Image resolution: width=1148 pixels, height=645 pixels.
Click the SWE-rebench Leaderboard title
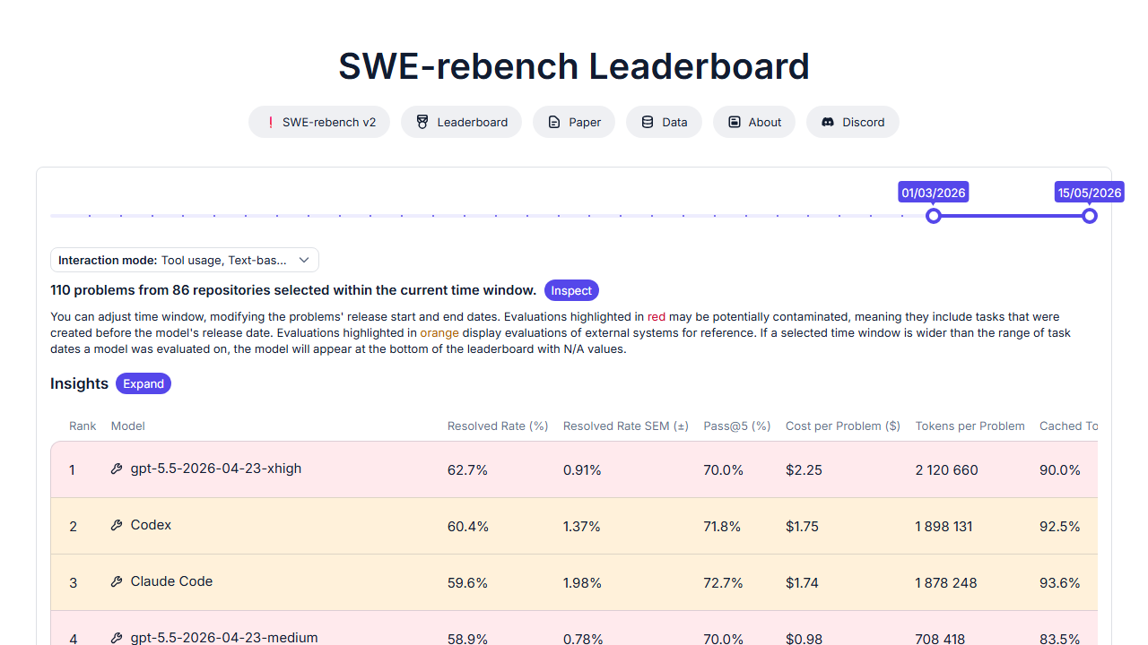tap(574, 66)
